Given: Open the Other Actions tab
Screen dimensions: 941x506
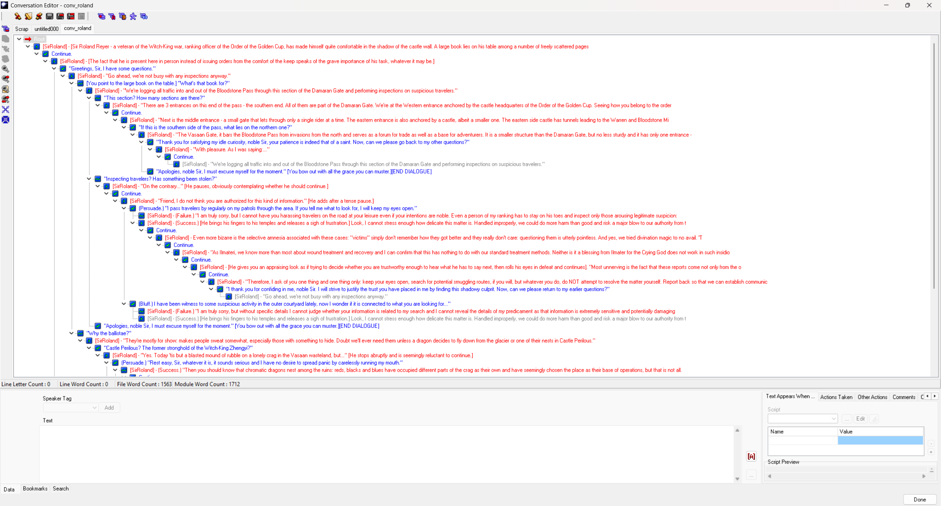Looking at the screenshot, I should (x=872, y=397).
